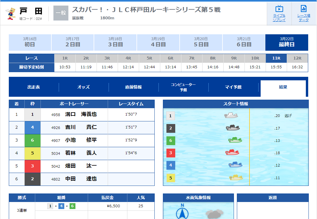Switch to the 出走表 tab
Image resolution: width=317 pixels, height=219 pixels.
pos(34,87)
